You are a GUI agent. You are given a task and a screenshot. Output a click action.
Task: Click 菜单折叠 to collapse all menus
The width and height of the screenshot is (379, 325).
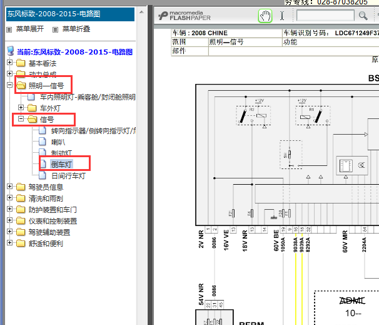[76, 29]
